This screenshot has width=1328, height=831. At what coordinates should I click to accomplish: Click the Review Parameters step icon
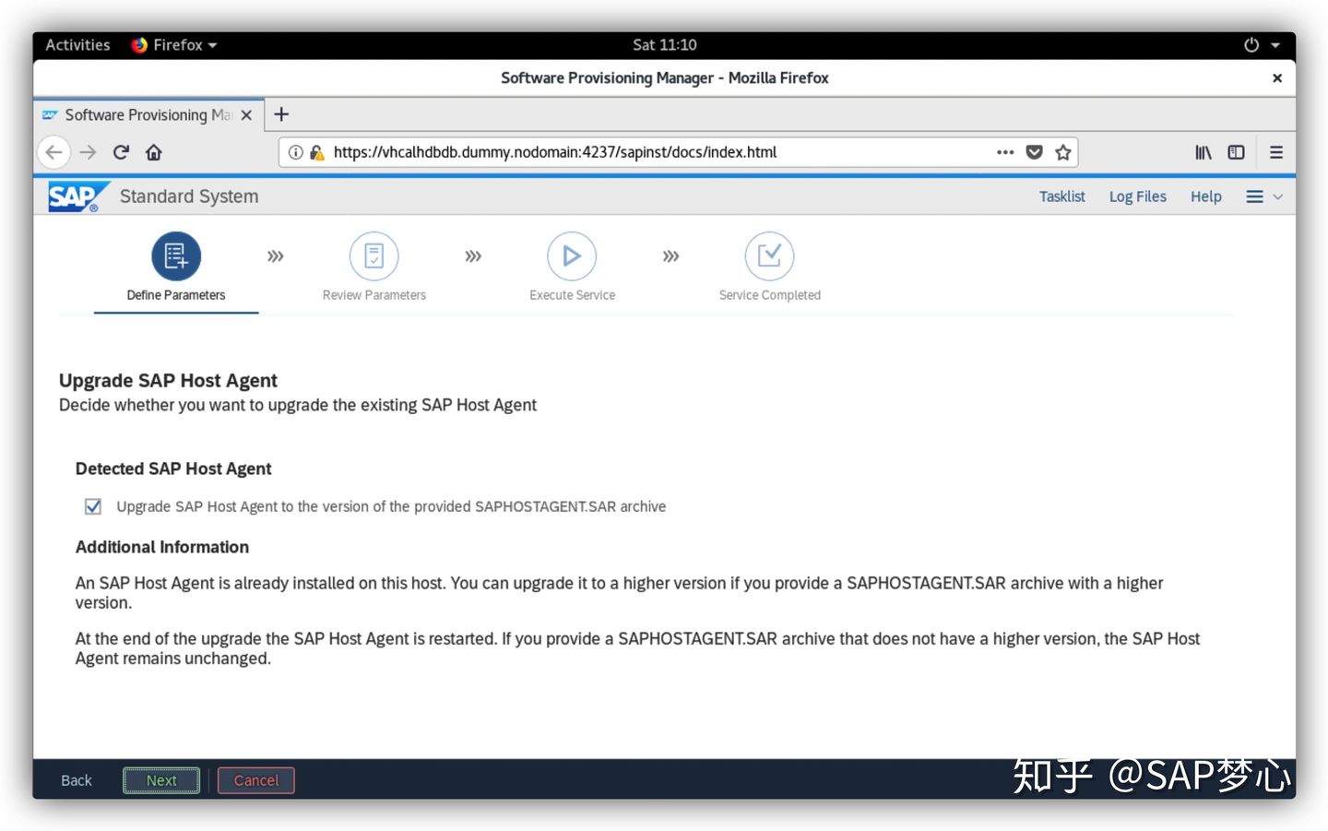[374, 255]
